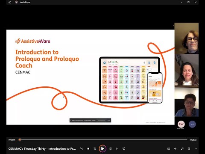Click the top participant video thumbnail
This screenshot has width=205, height=154.
(187, 38)
